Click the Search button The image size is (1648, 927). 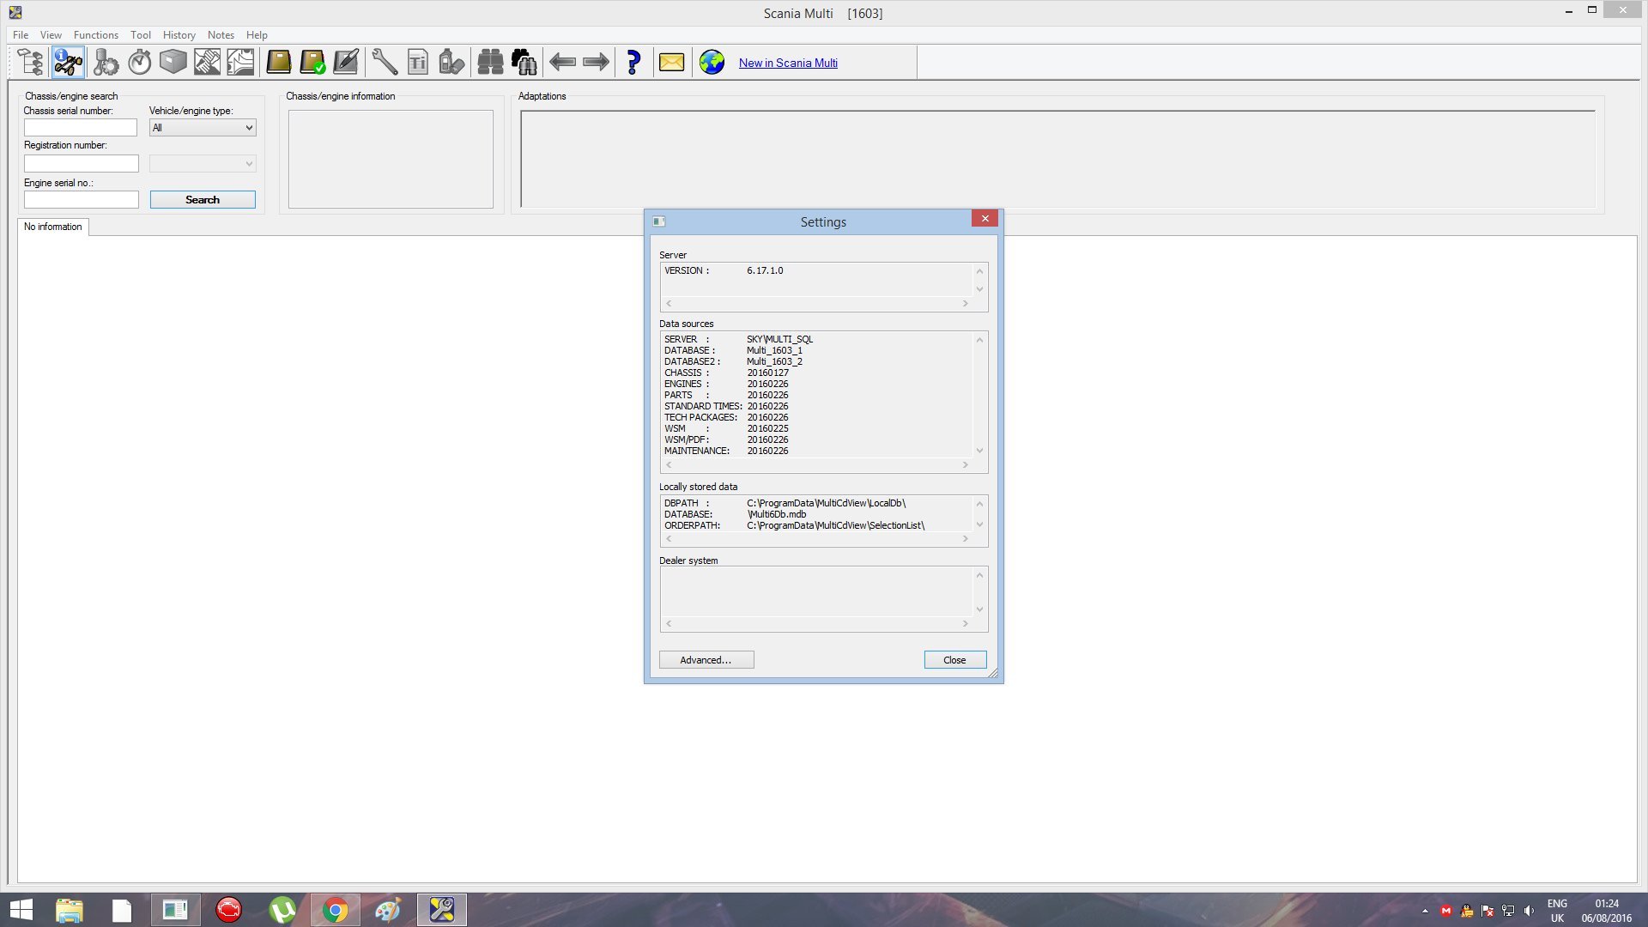[203, 200]
